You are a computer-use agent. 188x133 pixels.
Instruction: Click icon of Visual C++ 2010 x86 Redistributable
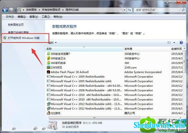(48, 100)
